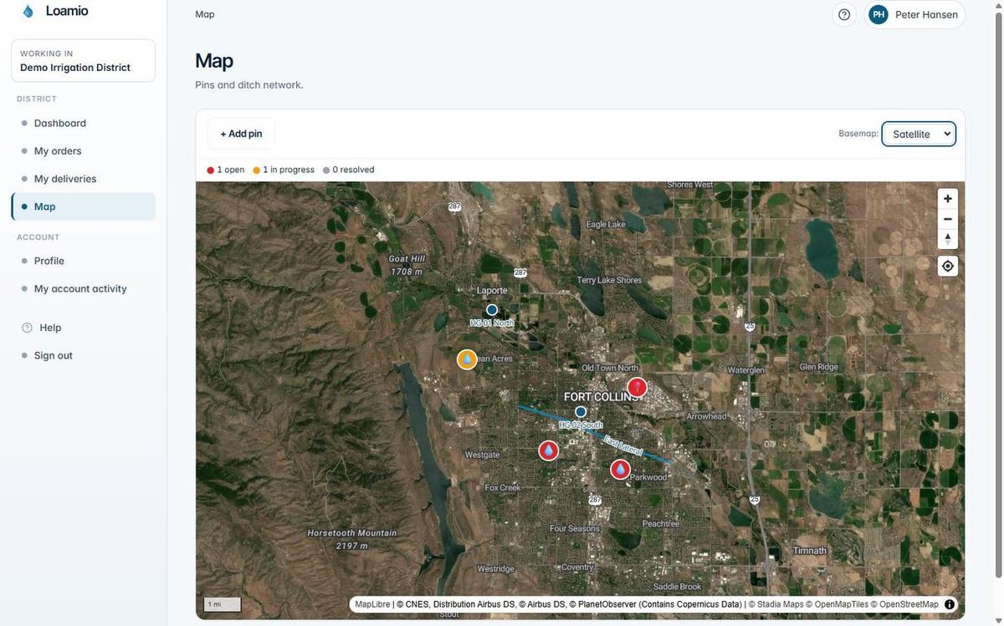Click the MapLibre attribution link
The image size is (1004, 626).
[372, 604]
